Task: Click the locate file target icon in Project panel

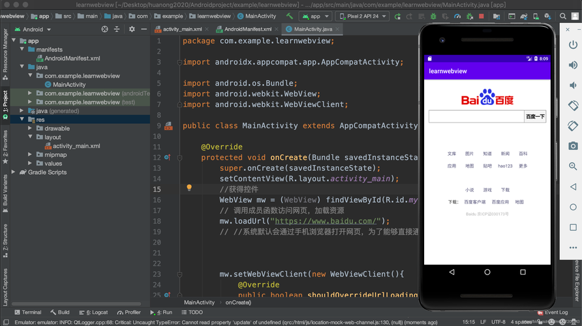Action: click(104, 29)
